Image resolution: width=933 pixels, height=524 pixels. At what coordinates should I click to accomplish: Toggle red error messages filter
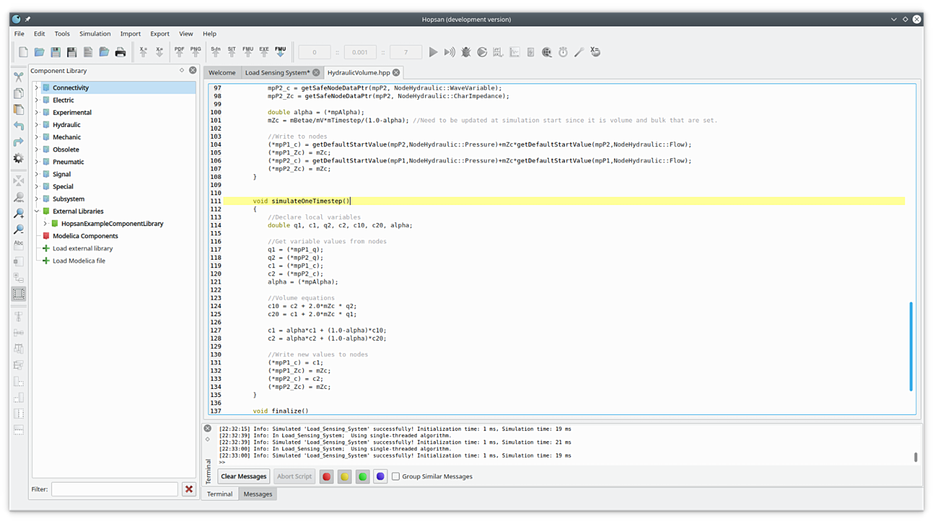click(326, 477)
